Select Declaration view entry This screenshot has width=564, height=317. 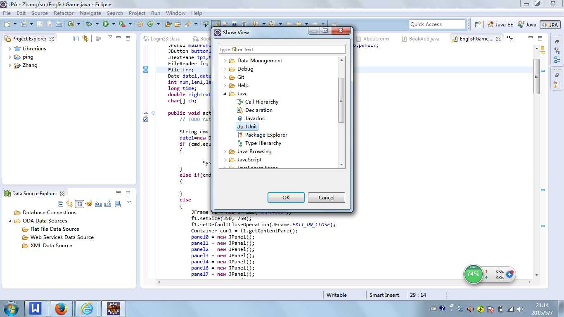255,110
